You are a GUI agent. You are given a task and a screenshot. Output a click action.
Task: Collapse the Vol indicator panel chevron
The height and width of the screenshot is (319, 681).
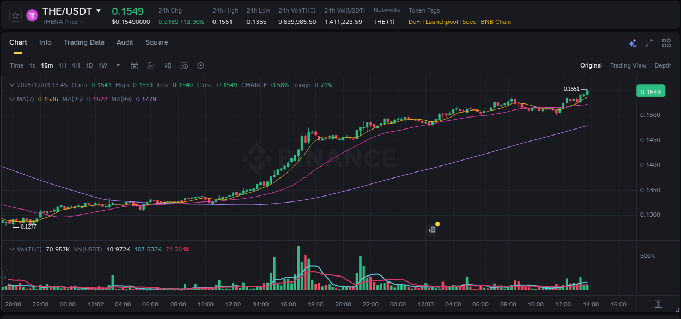point(11,249)
